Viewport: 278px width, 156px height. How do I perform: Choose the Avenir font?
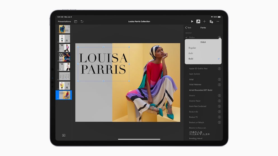pos(192,95)
